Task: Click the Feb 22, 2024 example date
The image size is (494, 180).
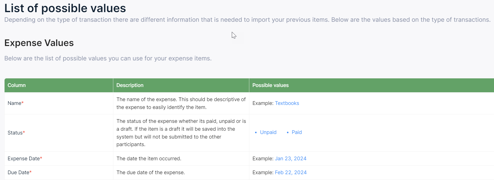Action: click(291, 172)
